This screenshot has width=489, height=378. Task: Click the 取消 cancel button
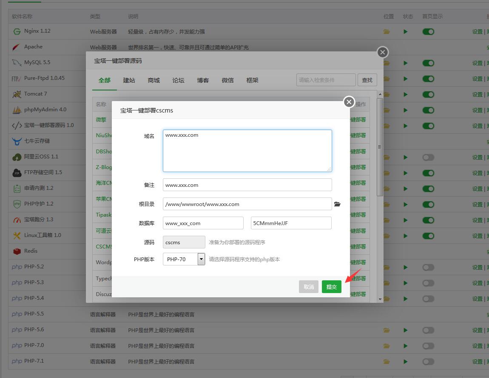[x=309, y=287]
